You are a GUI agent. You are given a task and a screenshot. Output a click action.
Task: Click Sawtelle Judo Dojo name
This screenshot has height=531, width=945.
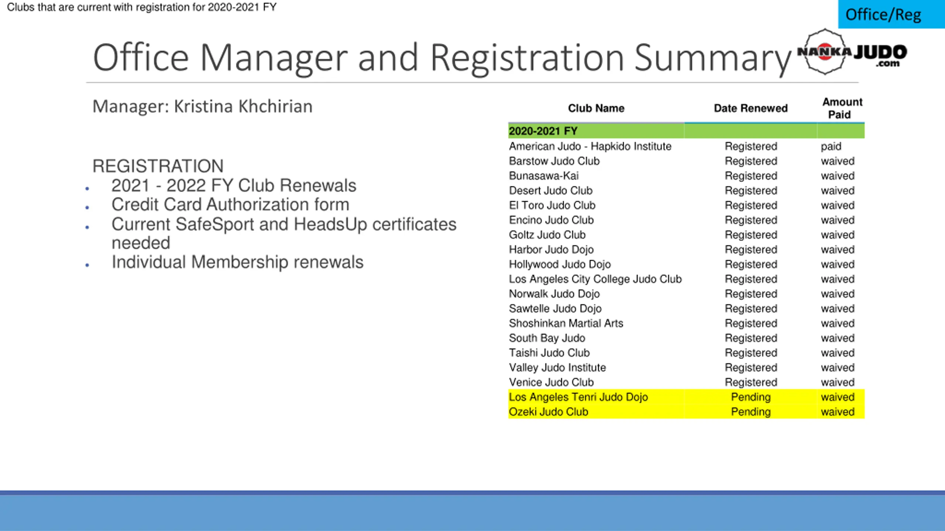tap(555, 309)
